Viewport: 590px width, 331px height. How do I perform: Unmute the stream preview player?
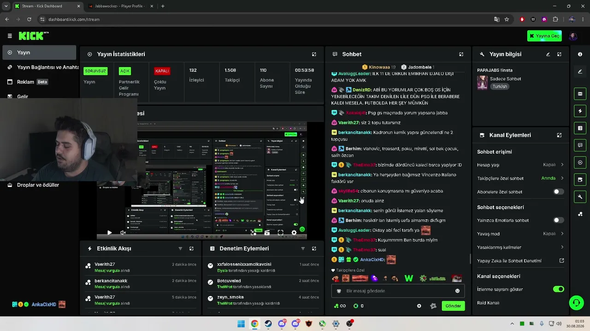point(123,233)
